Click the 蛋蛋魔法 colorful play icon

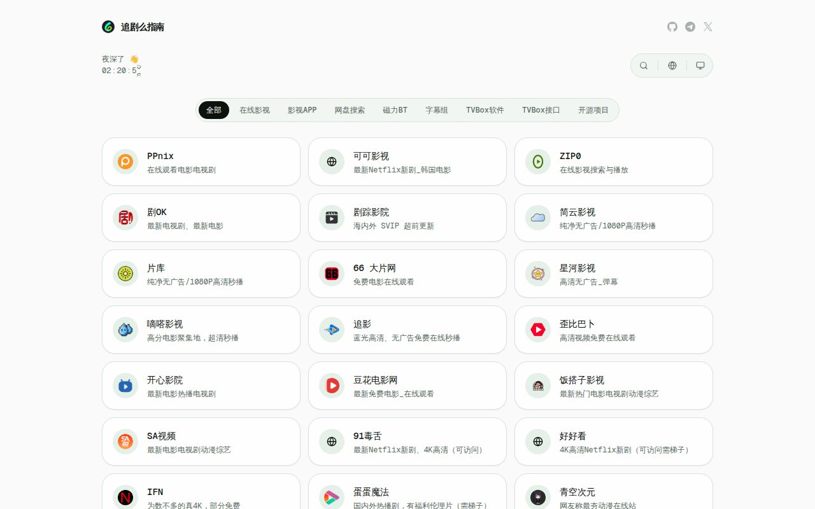332,498
